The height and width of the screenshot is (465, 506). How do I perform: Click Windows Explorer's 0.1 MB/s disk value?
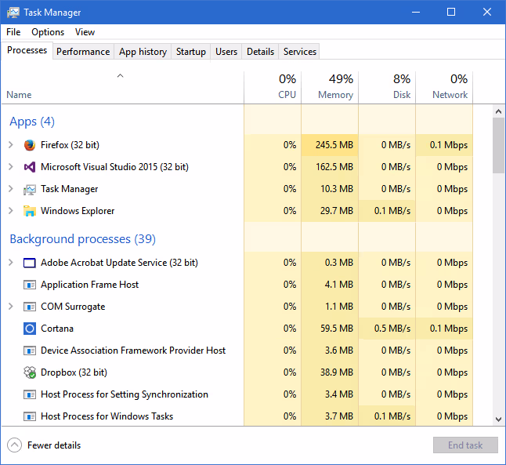click(x=392, y=211)
